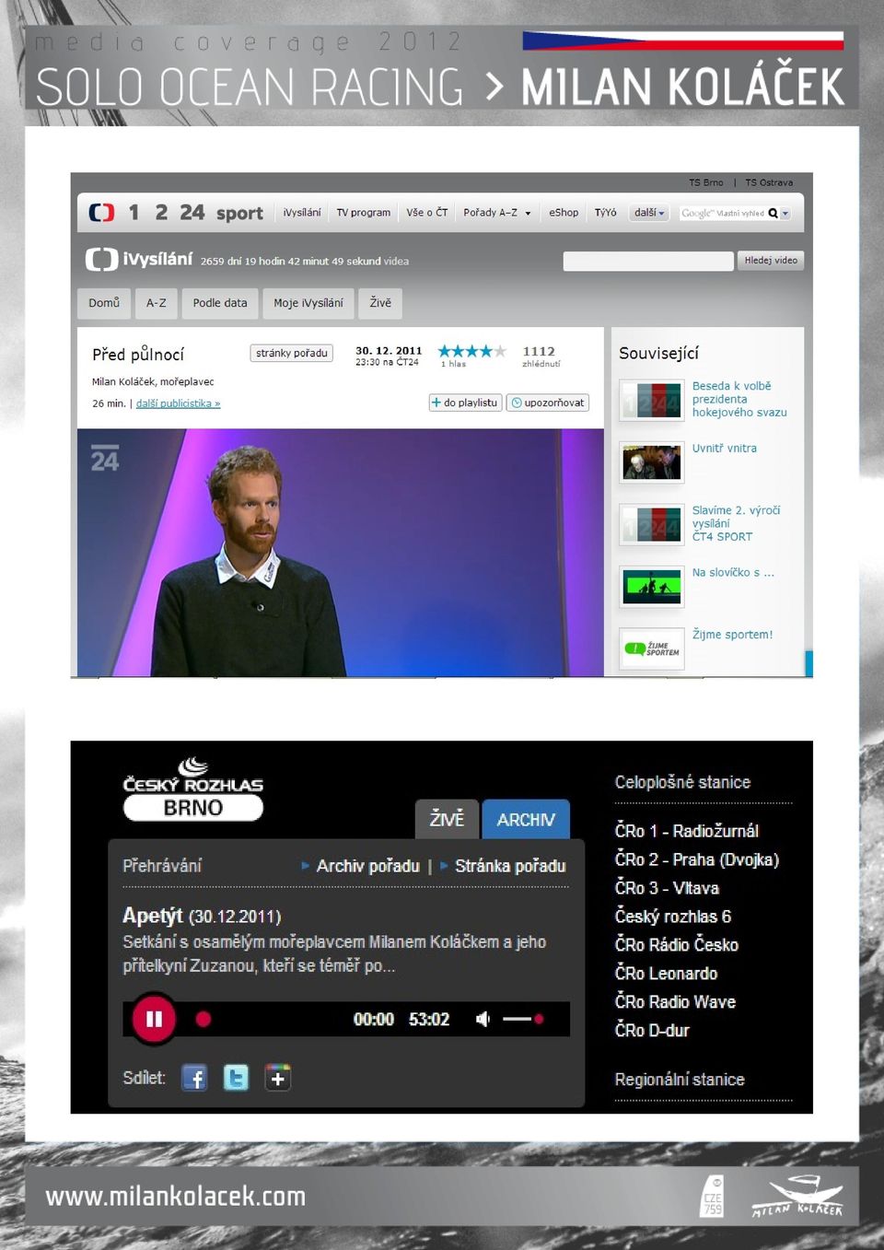
Task: Click the Česká televize logo icon
Action: pyautogui.click(x=102, y=213)
